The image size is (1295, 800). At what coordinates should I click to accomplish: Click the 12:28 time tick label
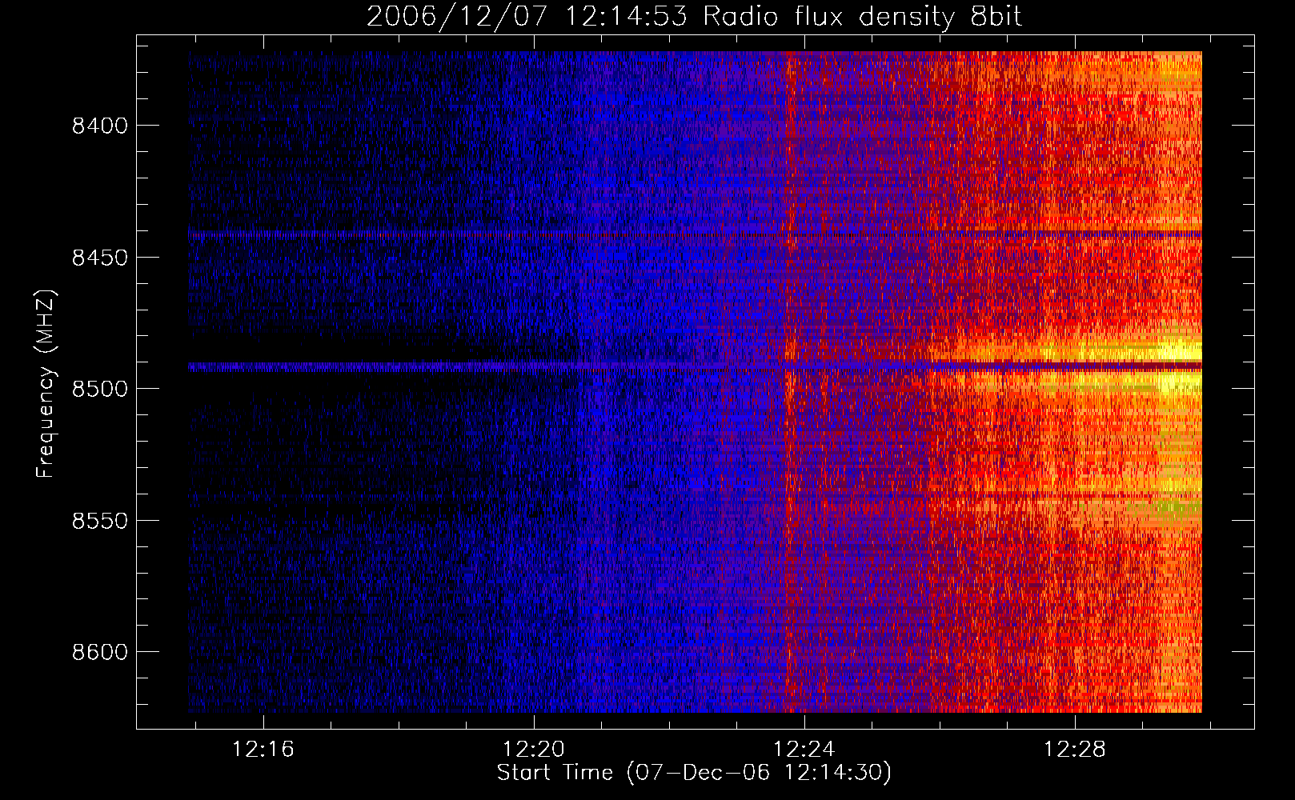tap(1074, 749)
